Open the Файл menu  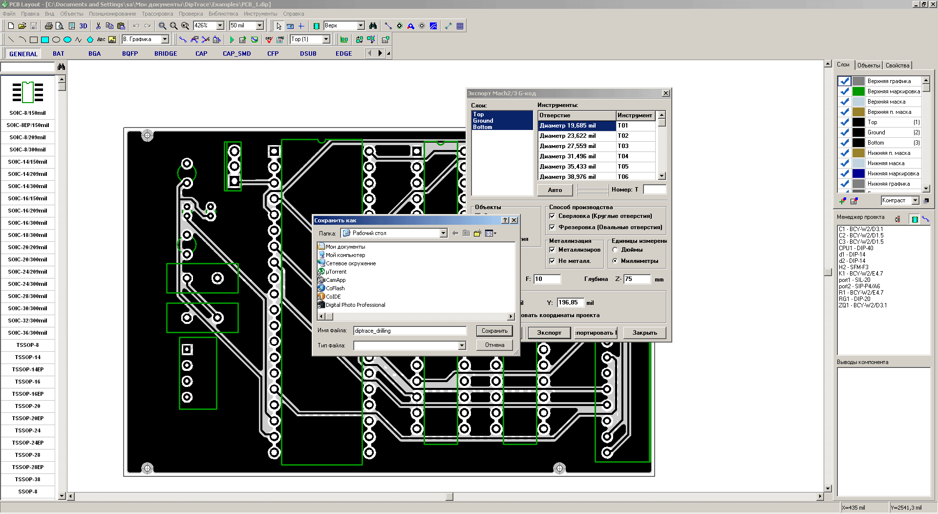click(9, 14)
